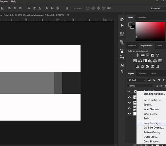Image resolution: width=166 pixels, height=146 pixels.
Task: Filter layers by type layers icon
Action: 159,80
